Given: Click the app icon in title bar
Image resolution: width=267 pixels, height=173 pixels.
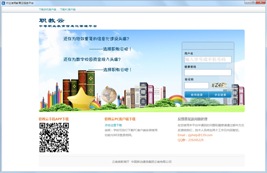Looking at the screenshot, I should [3, 3].
